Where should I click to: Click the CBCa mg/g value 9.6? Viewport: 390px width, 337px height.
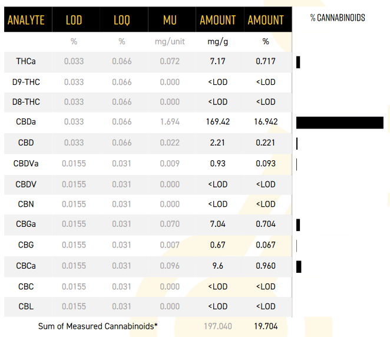pos(218,266)
